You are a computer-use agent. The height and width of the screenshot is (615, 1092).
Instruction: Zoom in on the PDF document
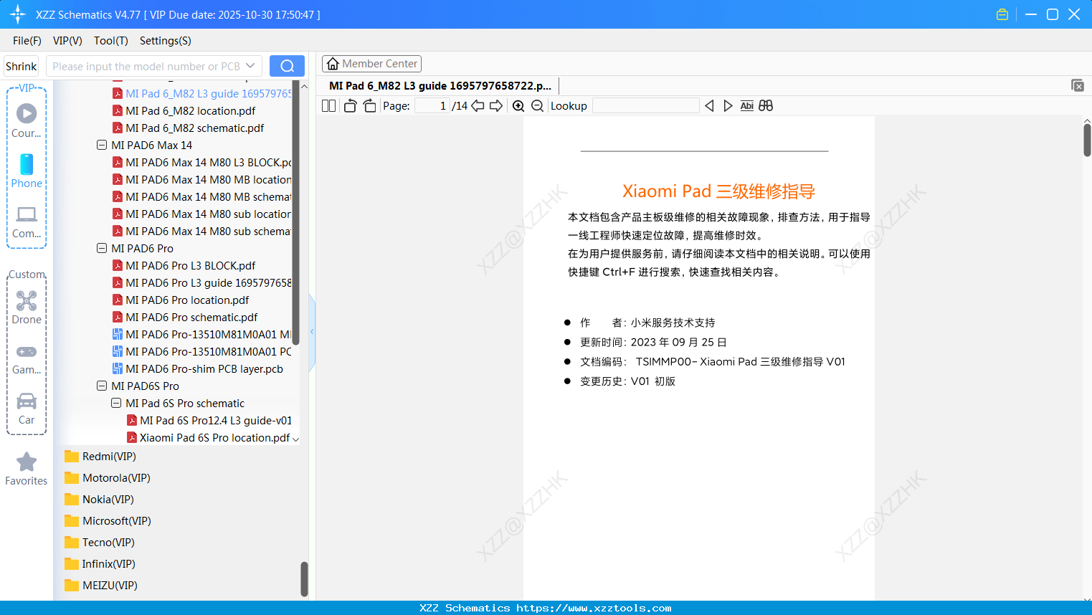(x=518, y=105)
